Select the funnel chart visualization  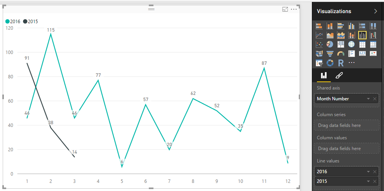click(330, 54)
